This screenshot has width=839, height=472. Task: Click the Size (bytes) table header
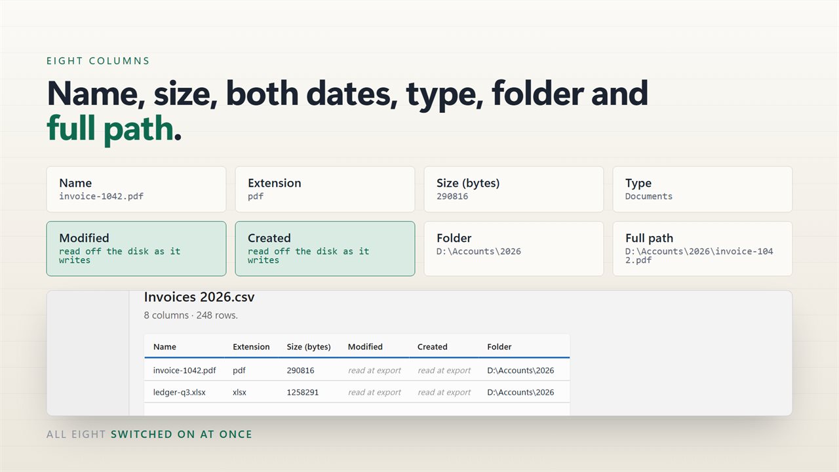309,347
